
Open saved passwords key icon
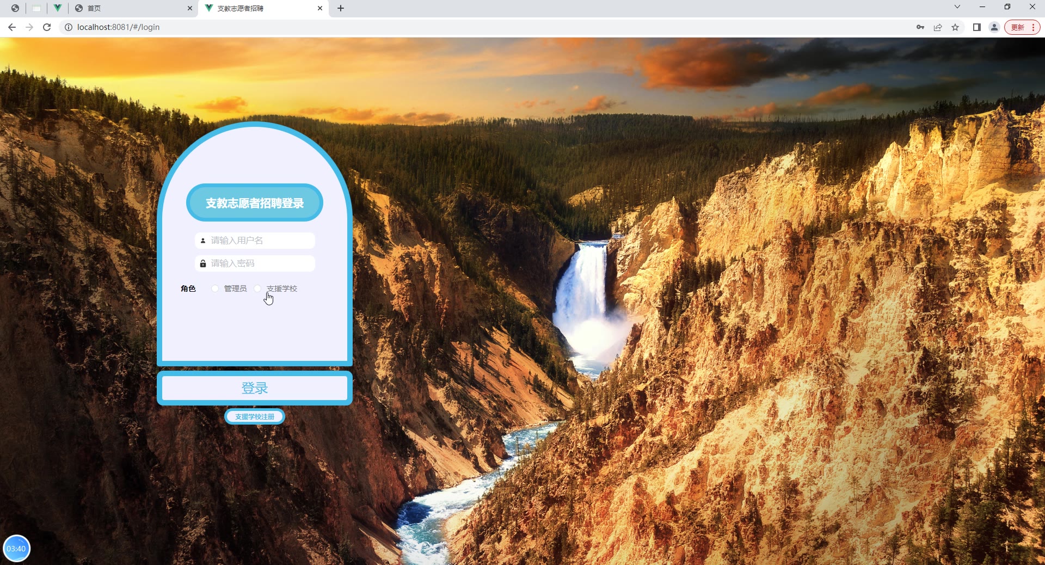pos(920,27)
